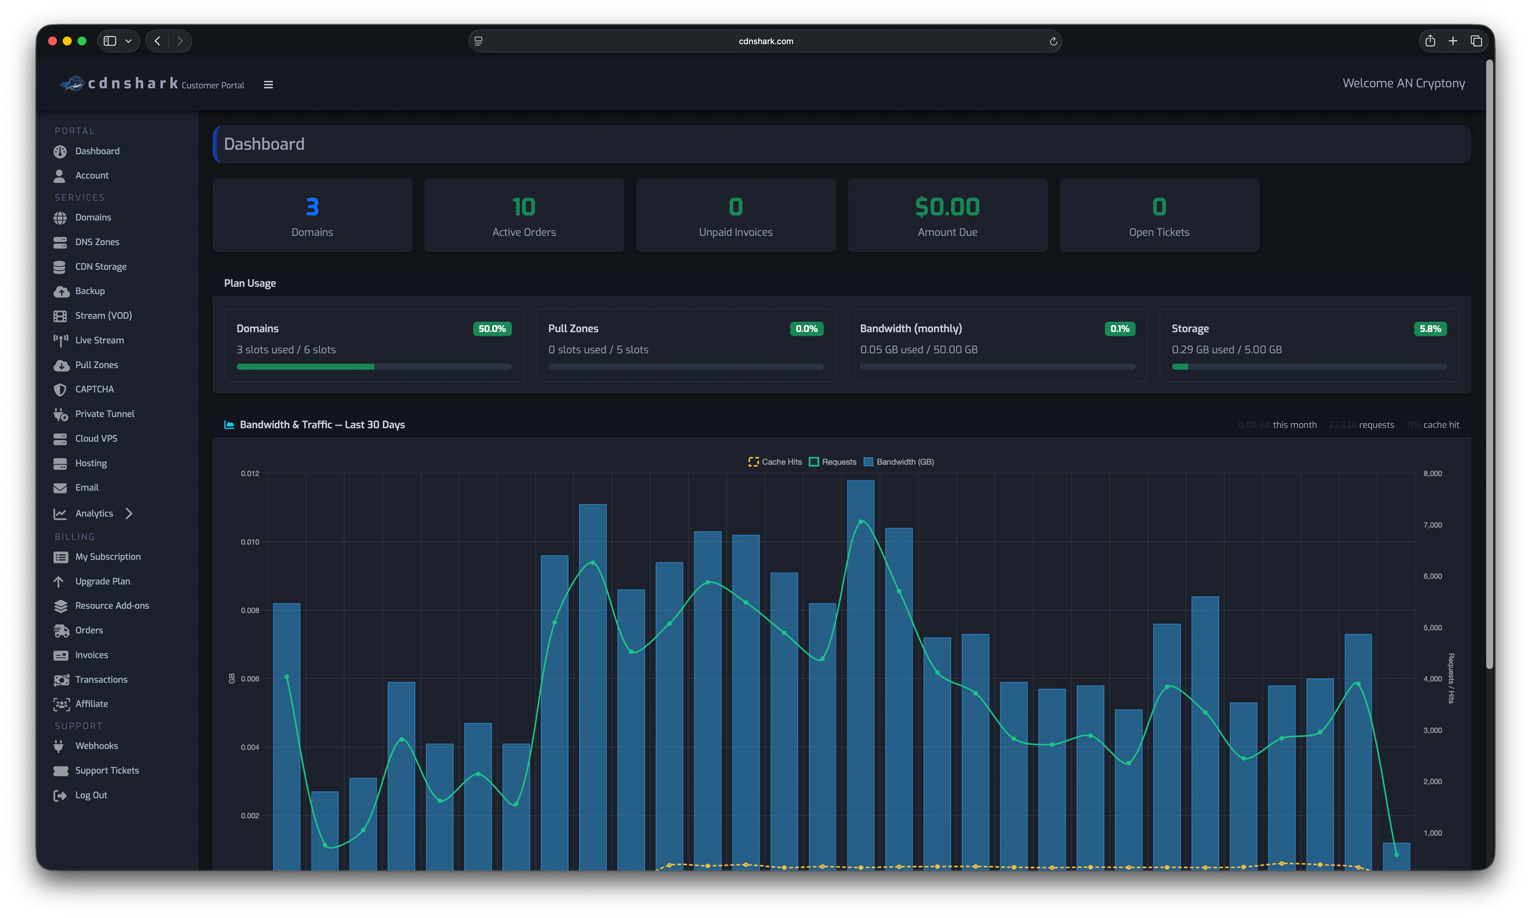
Task: Click the cdnshark.com address bar
Action: click(x=765, y=41)
